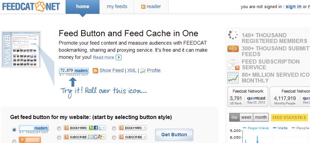Click the FEEDCAT.NET paw logo
Screen dimensions: 310x143
tap(31, 6)
